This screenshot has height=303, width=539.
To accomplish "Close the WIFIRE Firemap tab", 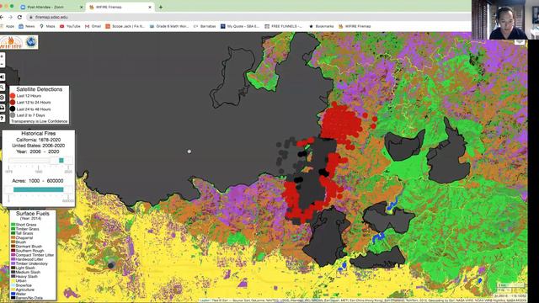I will point(150,7).
